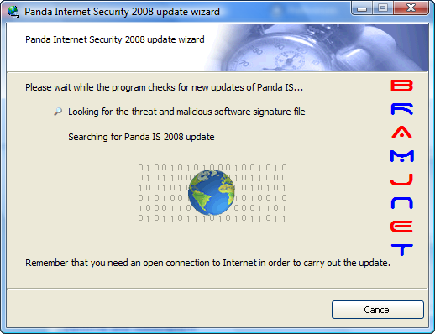
Task: Click the globe icon in title bar
Action: click(13, 12)
